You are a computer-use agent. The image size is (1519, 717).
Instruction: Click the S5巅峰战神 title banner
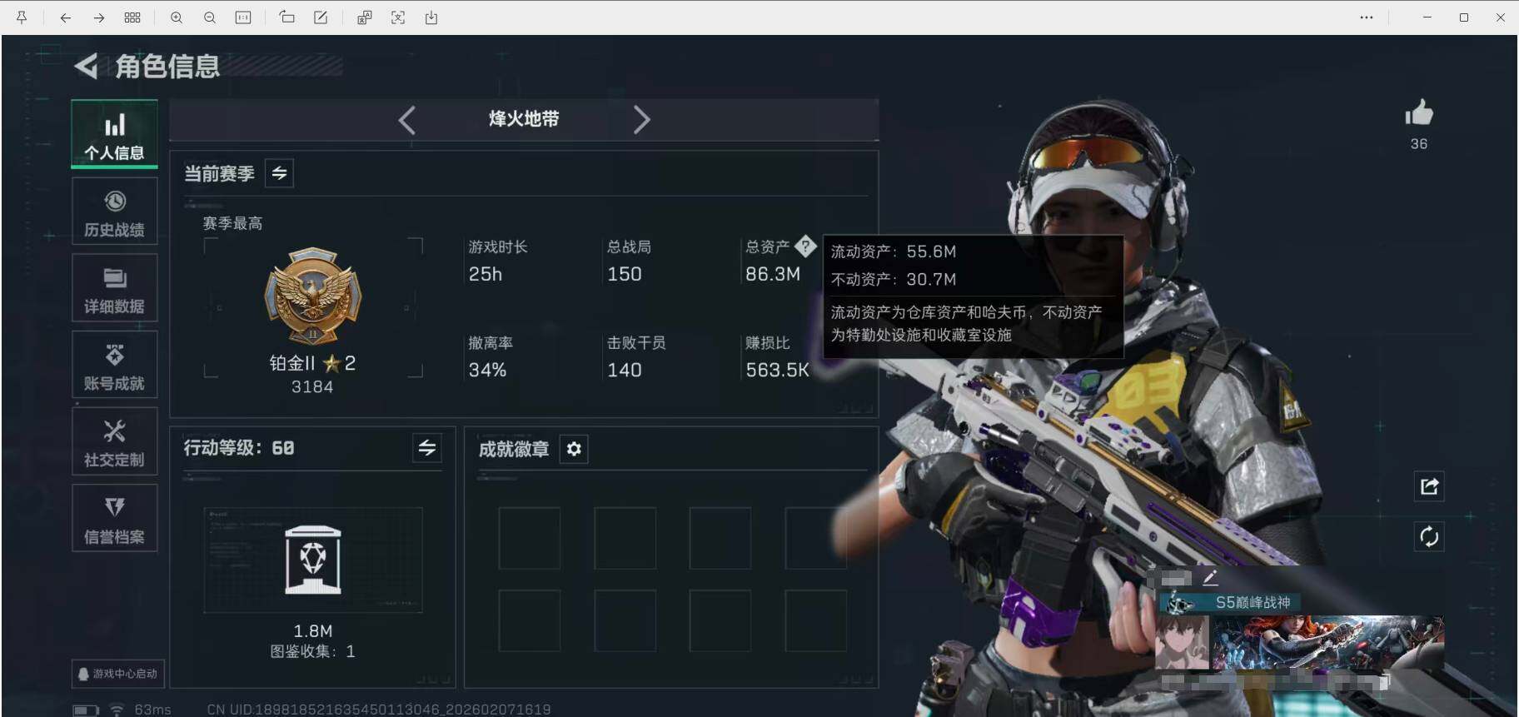(x=1230, y=602)
